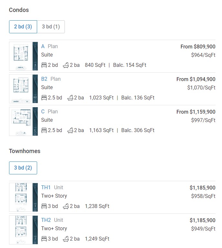Click the bathtub icon in B2 Plan row
222x248 pixels.
coord(70,98)
